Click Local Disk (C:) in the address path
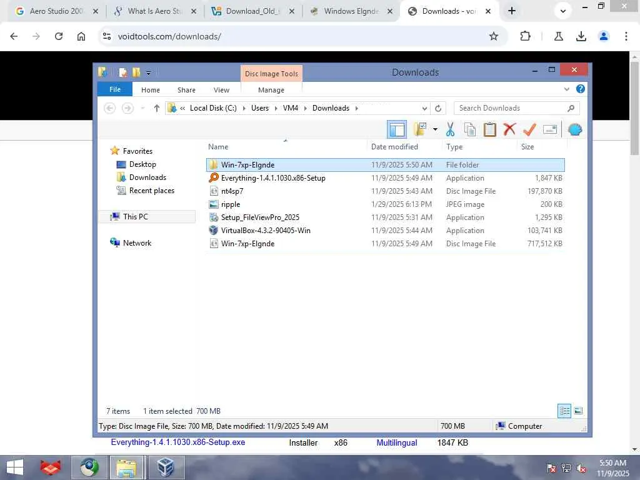The height and width of the screenshot is (480, 640). [x=213, y=108]
